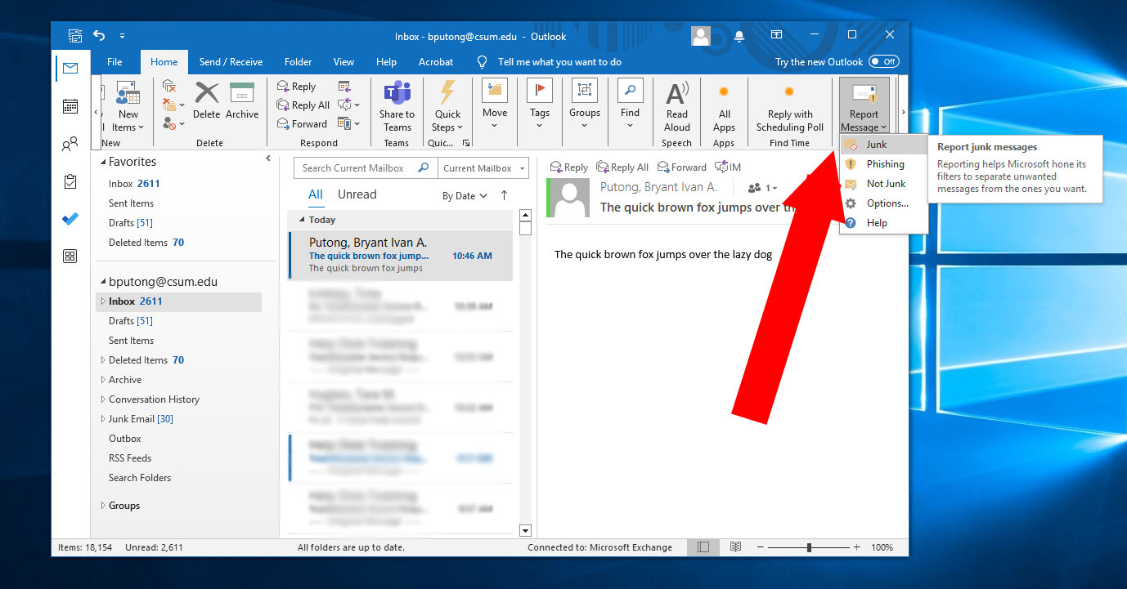The width and height of the screenshot is (1127, 589).
Task: Open the By Date sort dropdown
Action: click(x=465, y=196)
